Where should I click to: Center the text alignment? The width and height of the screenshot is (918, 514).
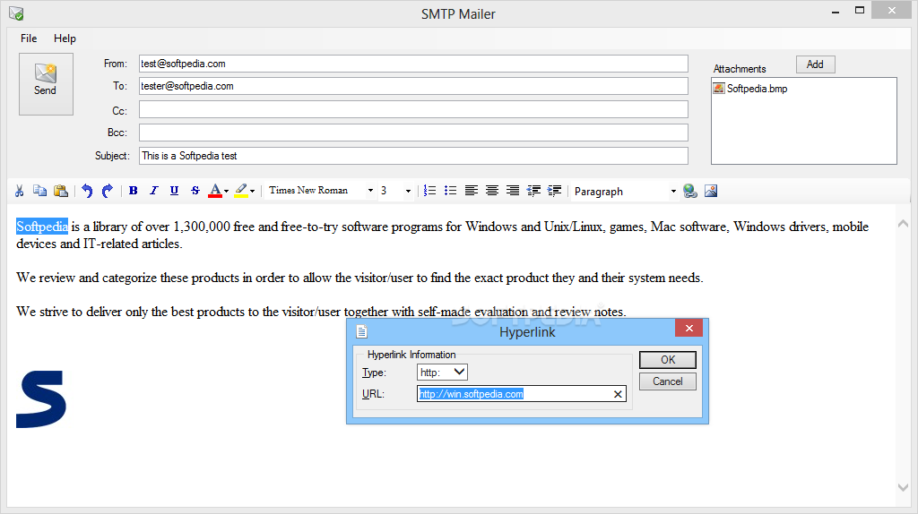(x=492, y=191)
